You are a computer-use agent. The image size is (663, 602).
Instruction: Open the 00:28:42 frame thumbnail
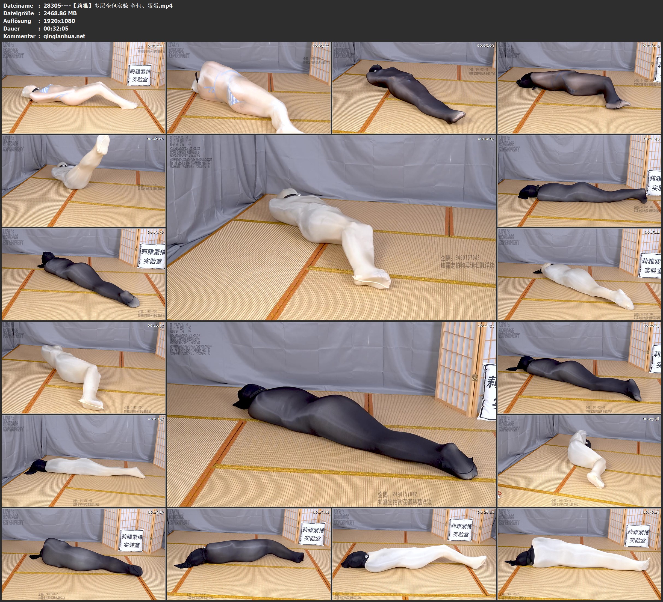pos(414,554)
